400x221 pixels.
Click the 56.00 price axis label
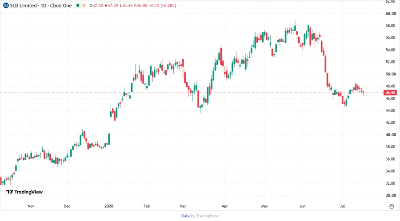[x=391, y=37]
